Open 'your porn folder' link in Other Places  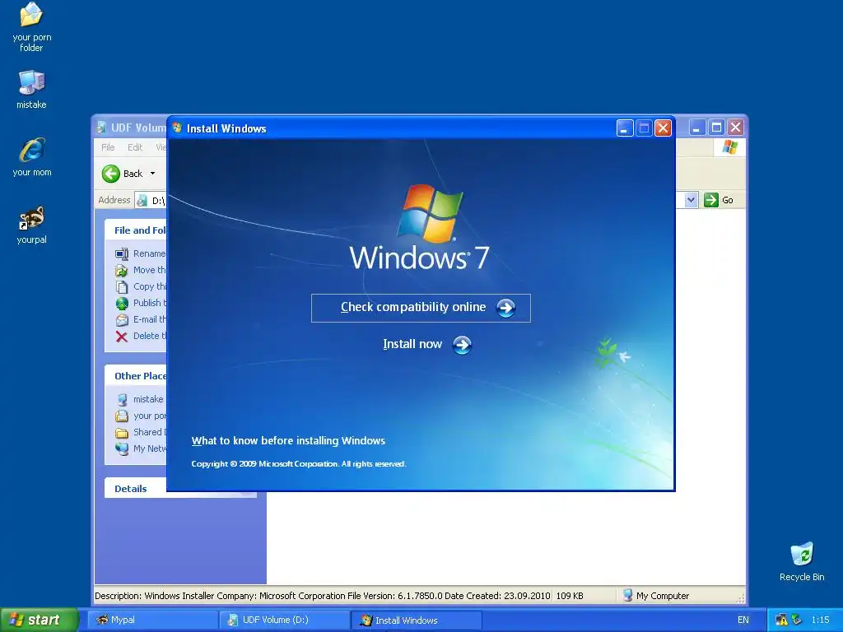click(150, 416)
